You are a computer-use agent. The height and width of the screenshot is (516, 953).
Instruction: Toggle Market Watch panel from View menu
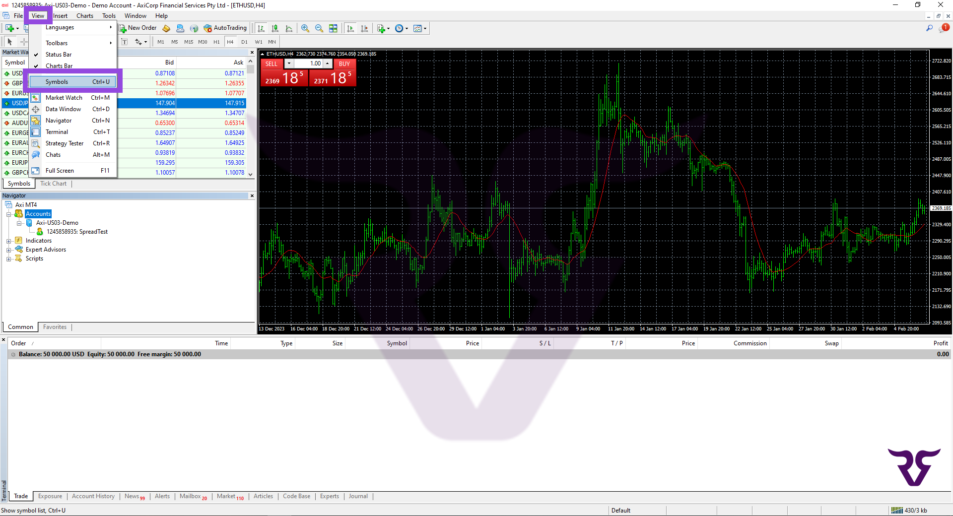click(x=73, y=98)
